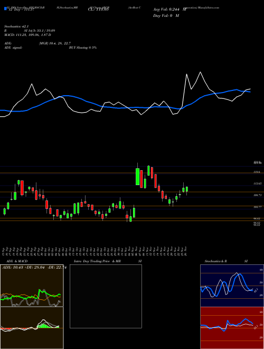
Task: Click the 113.65 price axis label
Action: (x=258, y=183)
